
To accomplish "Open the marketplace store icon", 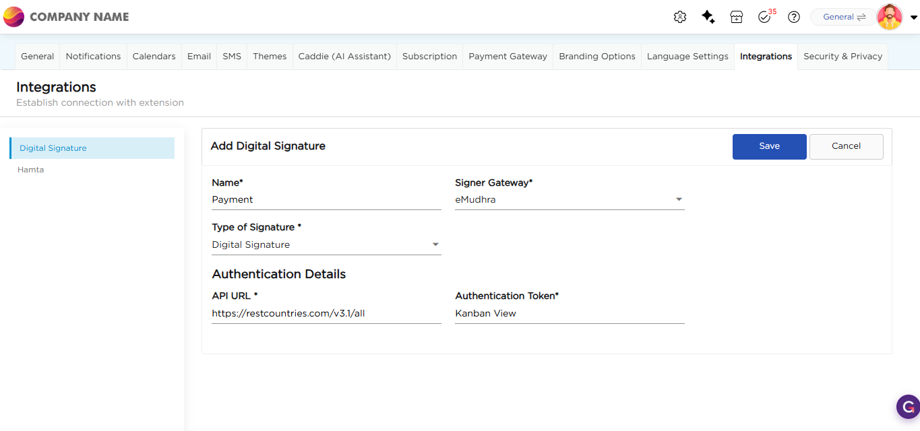I will click(x=737, y=18).
